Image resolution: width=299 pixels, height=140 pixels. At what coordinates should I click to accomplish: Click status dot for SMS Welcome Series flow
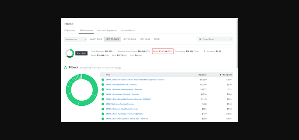[103, 104]
